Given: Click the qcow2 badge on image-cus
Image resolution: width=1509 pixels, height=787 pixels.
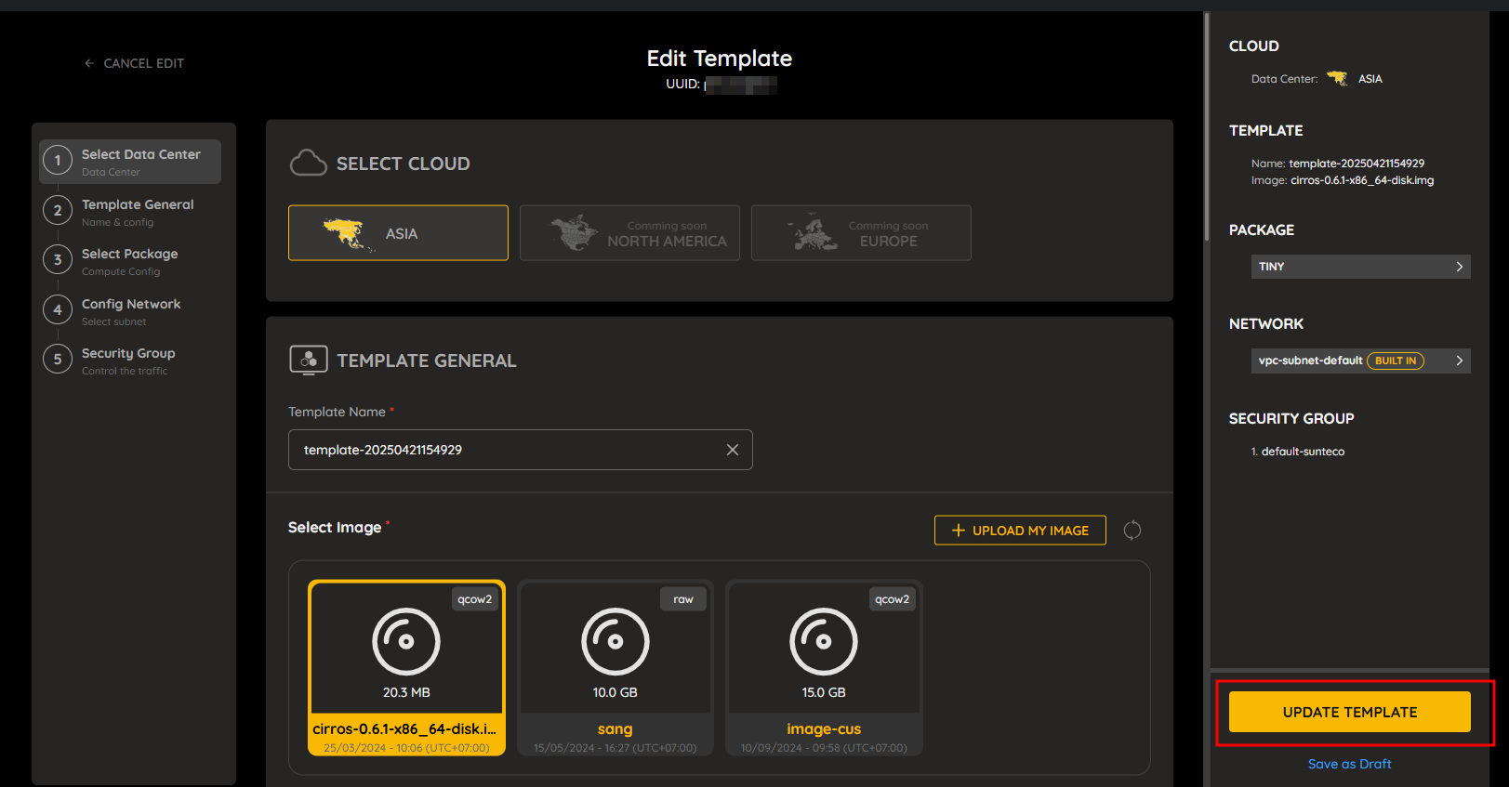Looking at the screenshot, I should tap(893, 599).
